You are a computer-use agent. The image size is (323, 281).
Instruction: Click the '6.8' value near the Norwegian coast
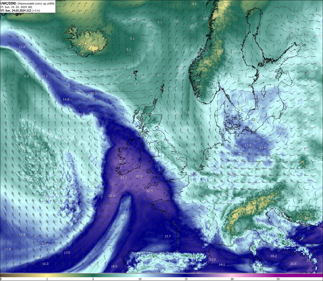[x=205, y=19]
